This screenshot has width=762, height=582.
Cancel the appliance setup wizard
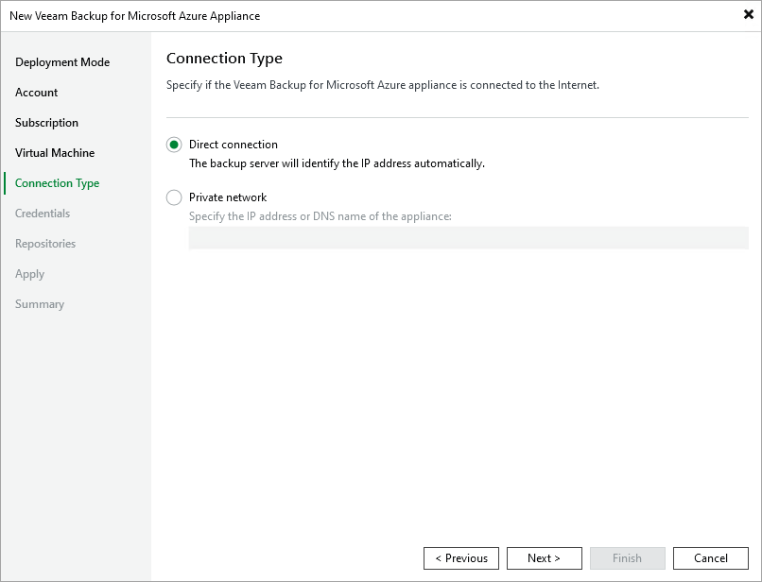710,557
